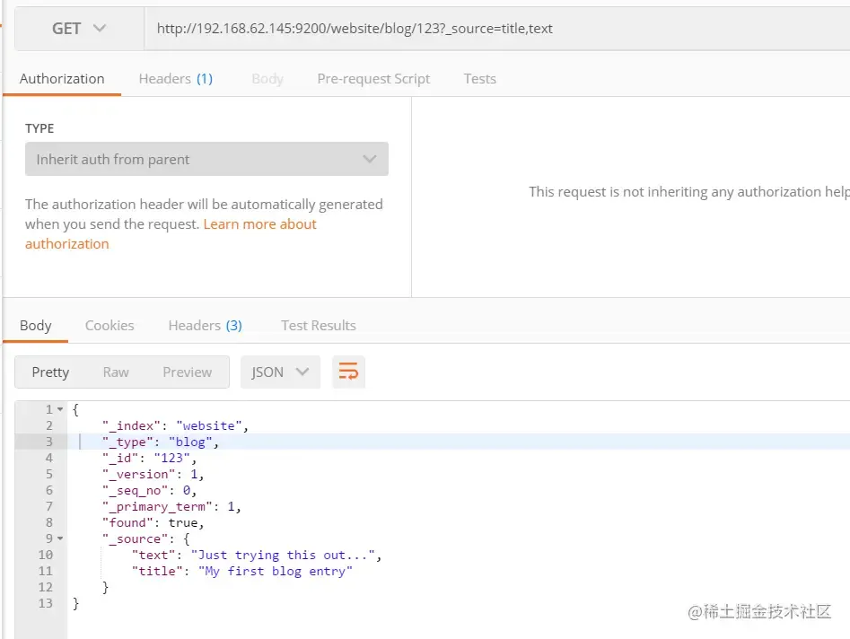Click line 10 text value in response
The image size is (850, 639).
[x=285, y=555]
